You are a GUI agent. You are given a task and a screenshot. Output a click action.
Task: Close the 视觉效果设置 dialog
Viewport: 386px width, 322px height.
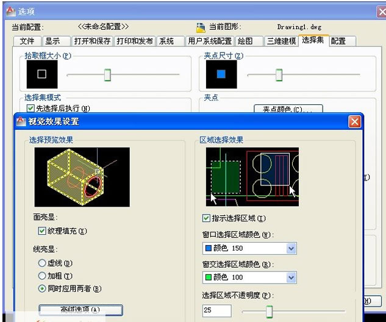pyautogui.click(x=354, y=121)
